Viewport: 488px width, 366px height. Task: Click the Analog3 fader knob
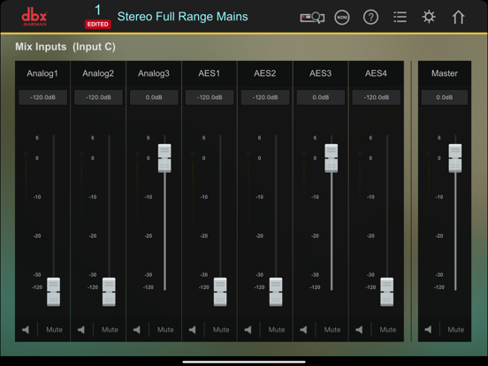point(164,158)
